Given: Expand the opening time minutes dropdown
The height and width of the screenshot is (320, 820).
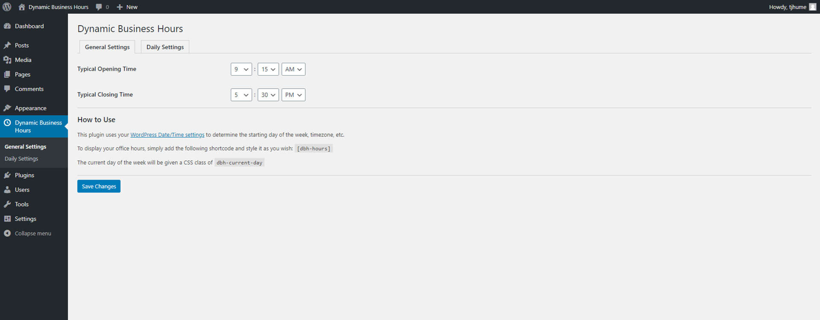Looking at the screenshot, I should tap(268, 69).
